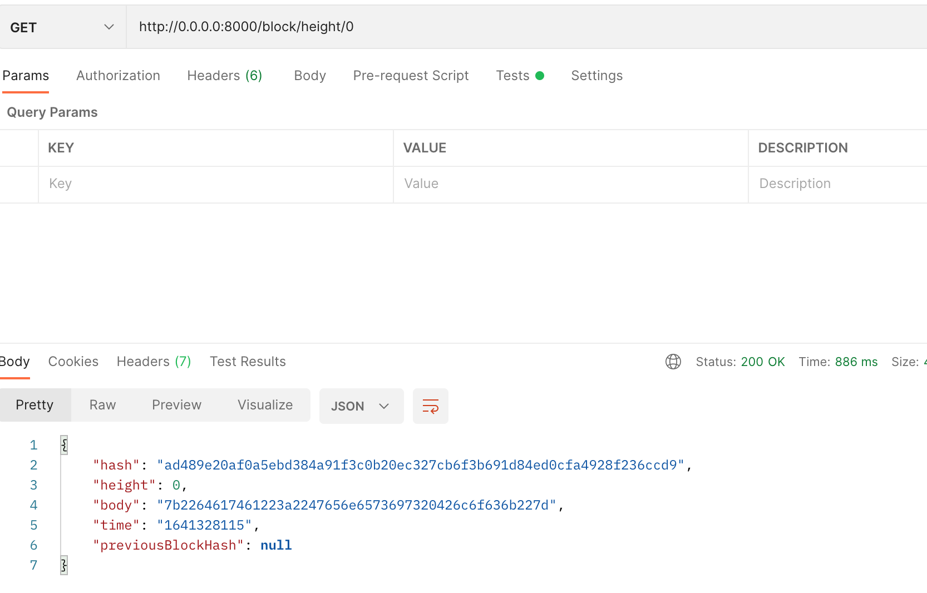The image size is (927, 593).
Task: Select the Preview view button
Action: [176, 405]
